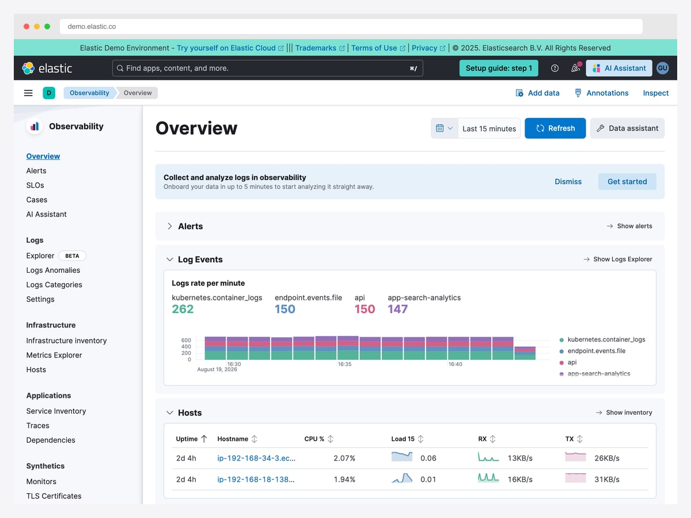Click Show alerts link
The width and height of the screenshot is (691, 518).
(629, 226)
